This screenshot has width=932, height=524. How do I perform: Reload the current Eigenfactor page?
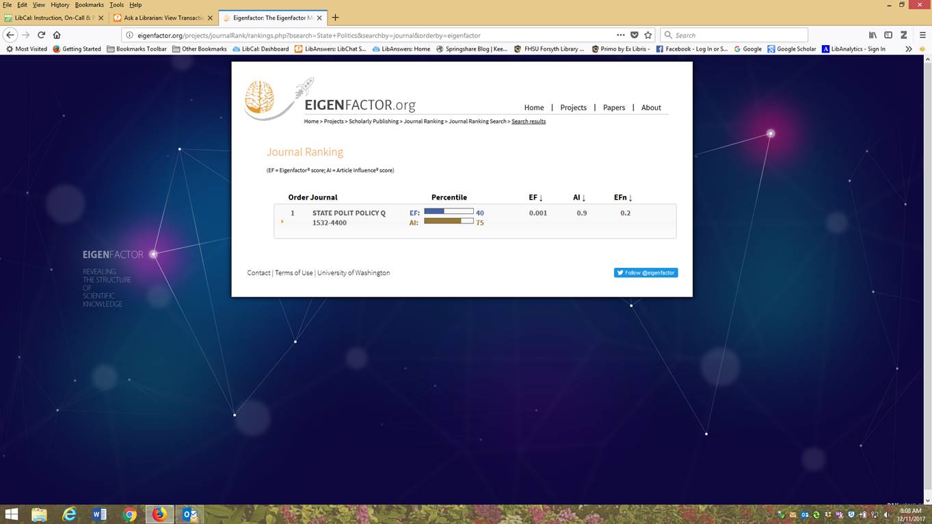point(41,35)
